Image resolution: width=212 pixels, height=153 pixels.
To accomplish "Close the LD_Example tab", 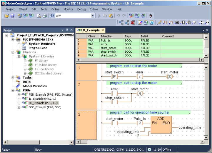I will (x=103, y=30).
